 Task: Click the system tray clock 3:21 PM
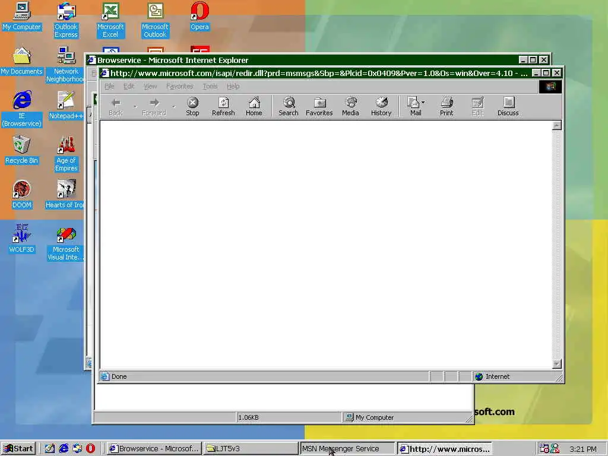coord(583,449)
